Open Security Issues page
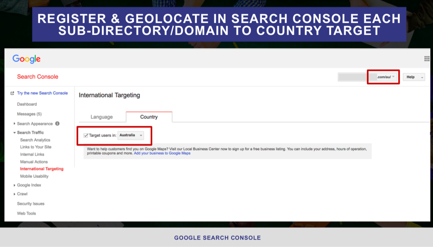This screenshot has height=247, width=433. (x=31, y=204)
